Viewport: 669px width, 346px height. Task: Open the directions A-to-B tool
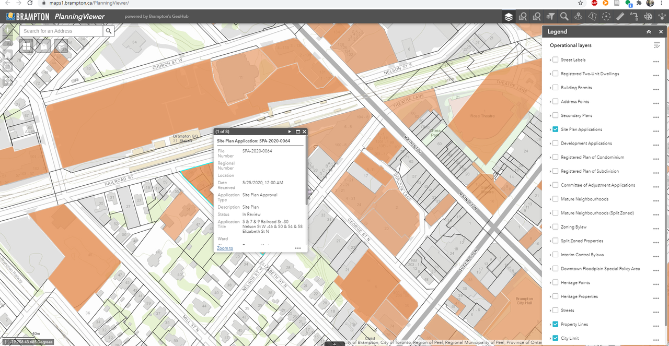634,17
